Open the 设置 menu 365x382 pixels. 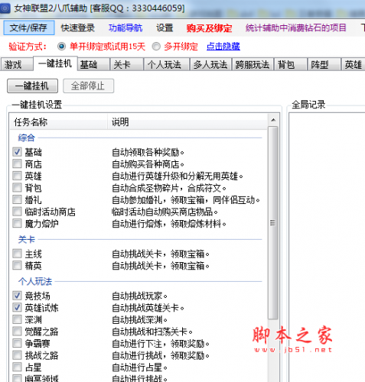click(x=165, y=28)
